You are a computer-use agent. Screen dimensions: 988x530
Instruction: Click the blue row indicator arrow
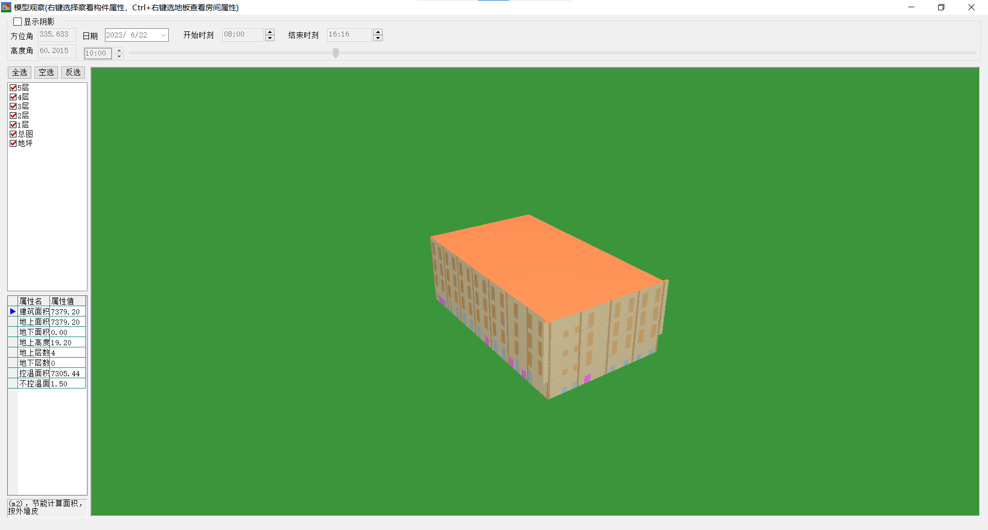(x=13, y=311)
